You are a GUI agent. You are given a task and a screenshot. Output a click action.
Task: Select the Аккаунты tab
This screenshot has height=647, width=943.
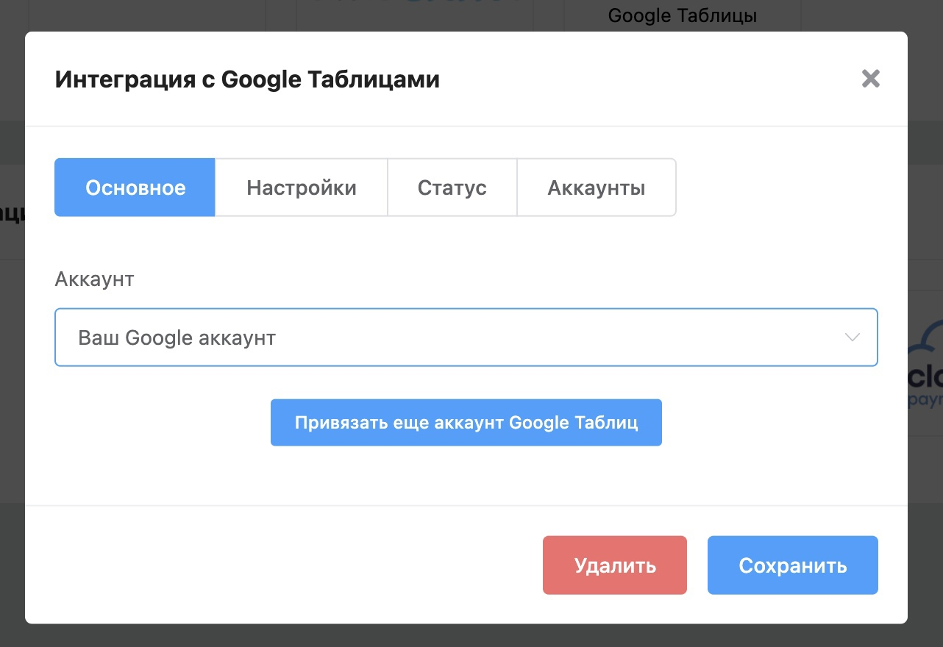(x=596, y=187)
